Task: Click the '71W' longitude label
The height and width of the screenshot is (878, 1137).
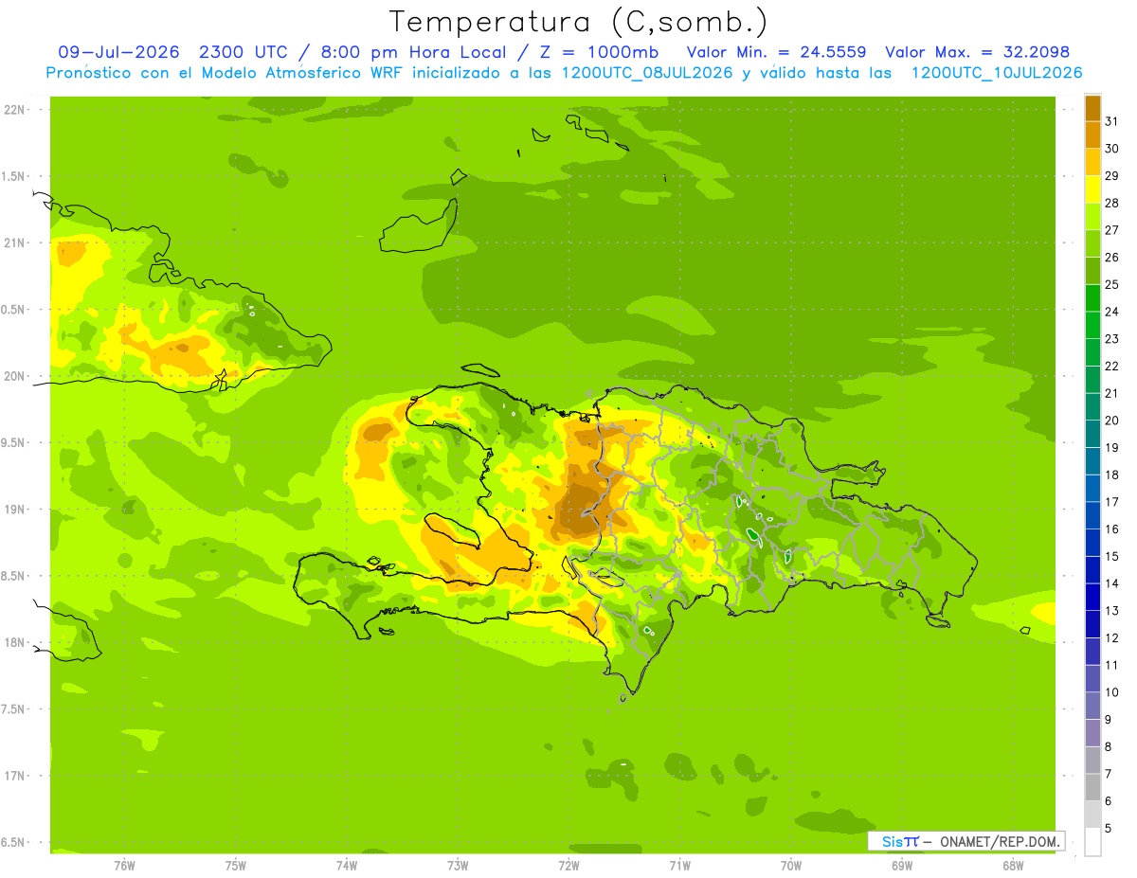Action: pos(679,865)
